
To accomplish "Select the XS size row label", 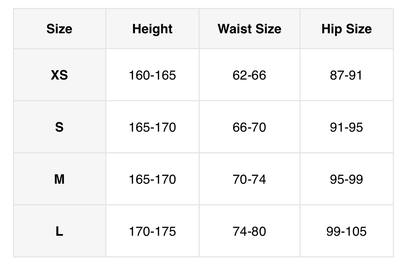I will [59, 75].
